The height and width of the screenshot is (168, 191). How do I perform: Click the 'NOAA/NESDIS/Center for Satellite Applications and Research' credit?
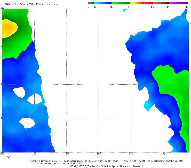click(x=107, y=166)
